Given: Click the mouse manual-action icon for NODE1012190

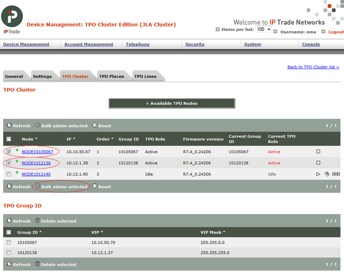Looking at the screenshot, I should click(x=327, y=174).
